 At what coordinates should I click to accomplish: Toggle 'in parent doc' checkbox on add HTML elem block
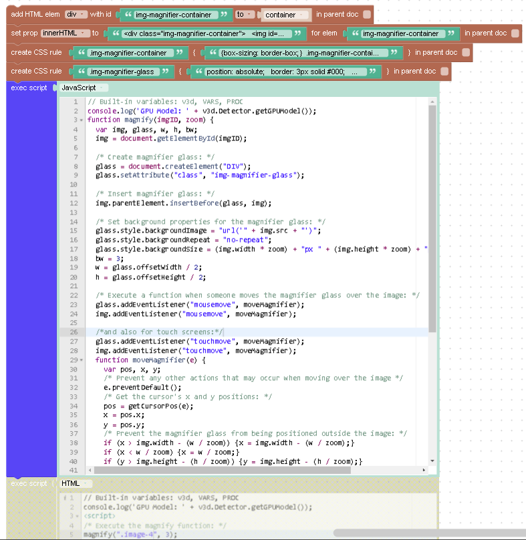pyautogui.click(x=367, y=15)
